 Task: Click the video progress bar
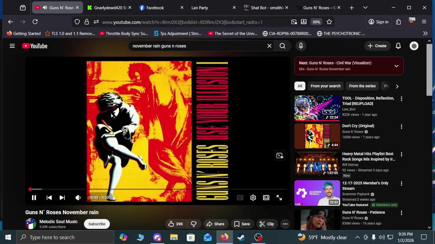(x=158, y=189)
